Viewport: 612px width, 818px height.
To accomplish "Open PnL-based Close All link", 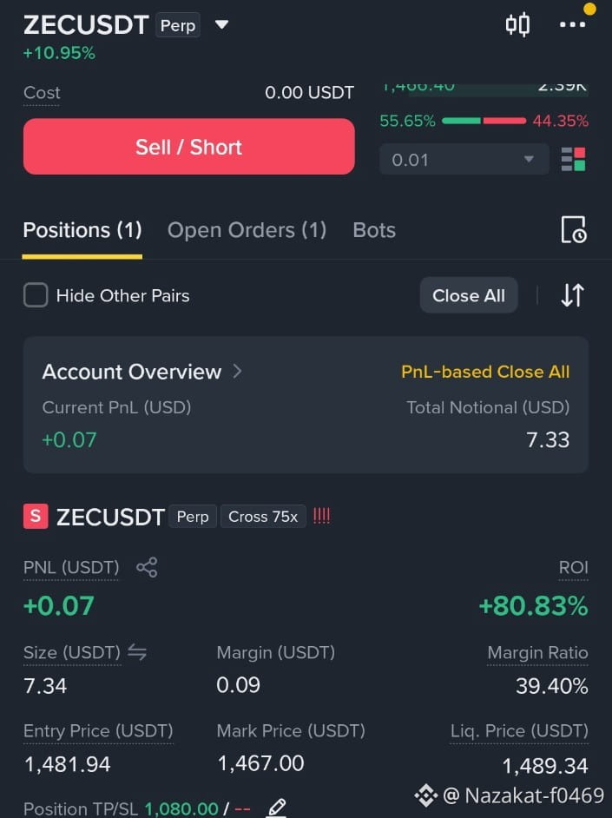I will coord(485,372).
